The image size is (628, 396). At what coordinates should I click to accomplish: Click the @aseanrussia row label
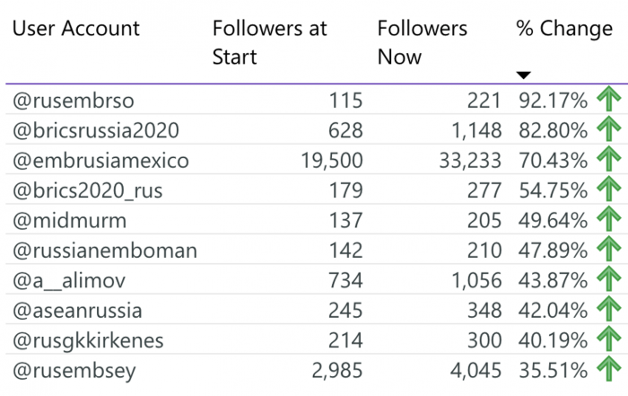click(77, 311)
